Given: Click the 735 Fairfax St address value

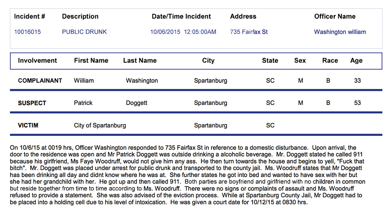Looking at the screenshot, I should tap(249, 32).
